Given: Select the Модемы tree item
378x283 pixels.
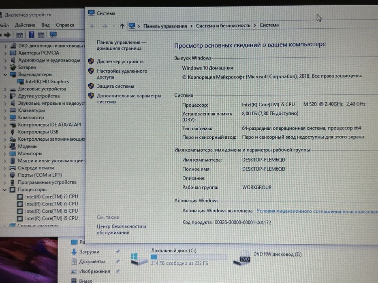Looking at the screenshot, I should point(28,146).
